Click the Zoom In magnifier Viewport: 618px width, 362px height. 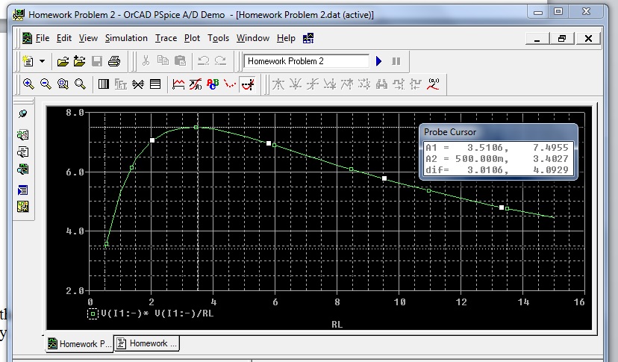coord(28,84)
